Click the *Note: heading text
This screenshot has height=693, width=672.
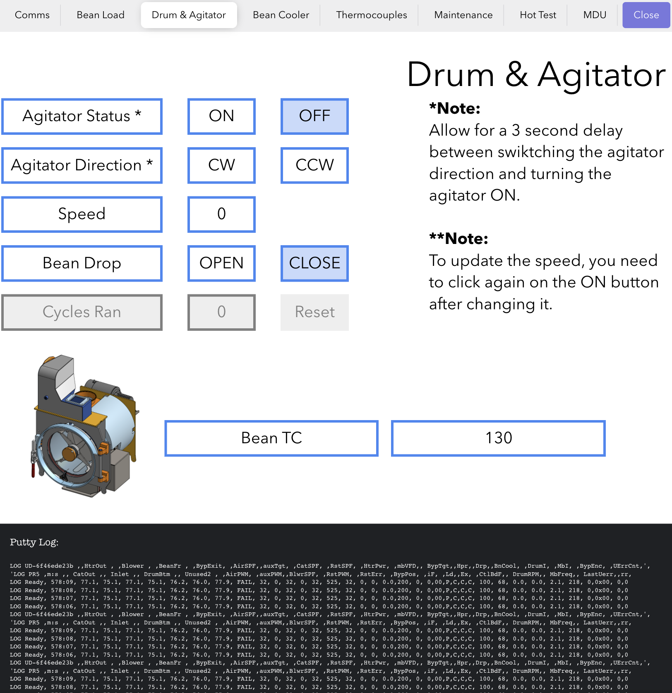(x=455, y=109)
